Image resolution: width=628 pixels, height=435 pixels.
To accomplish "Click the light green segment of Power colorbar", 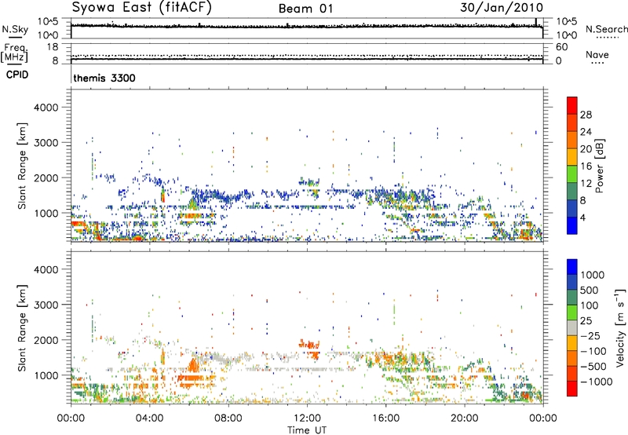I will coord(572,174).
